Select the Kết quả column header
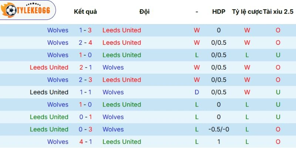Screen dimensions: 296x148 (85, 11)
